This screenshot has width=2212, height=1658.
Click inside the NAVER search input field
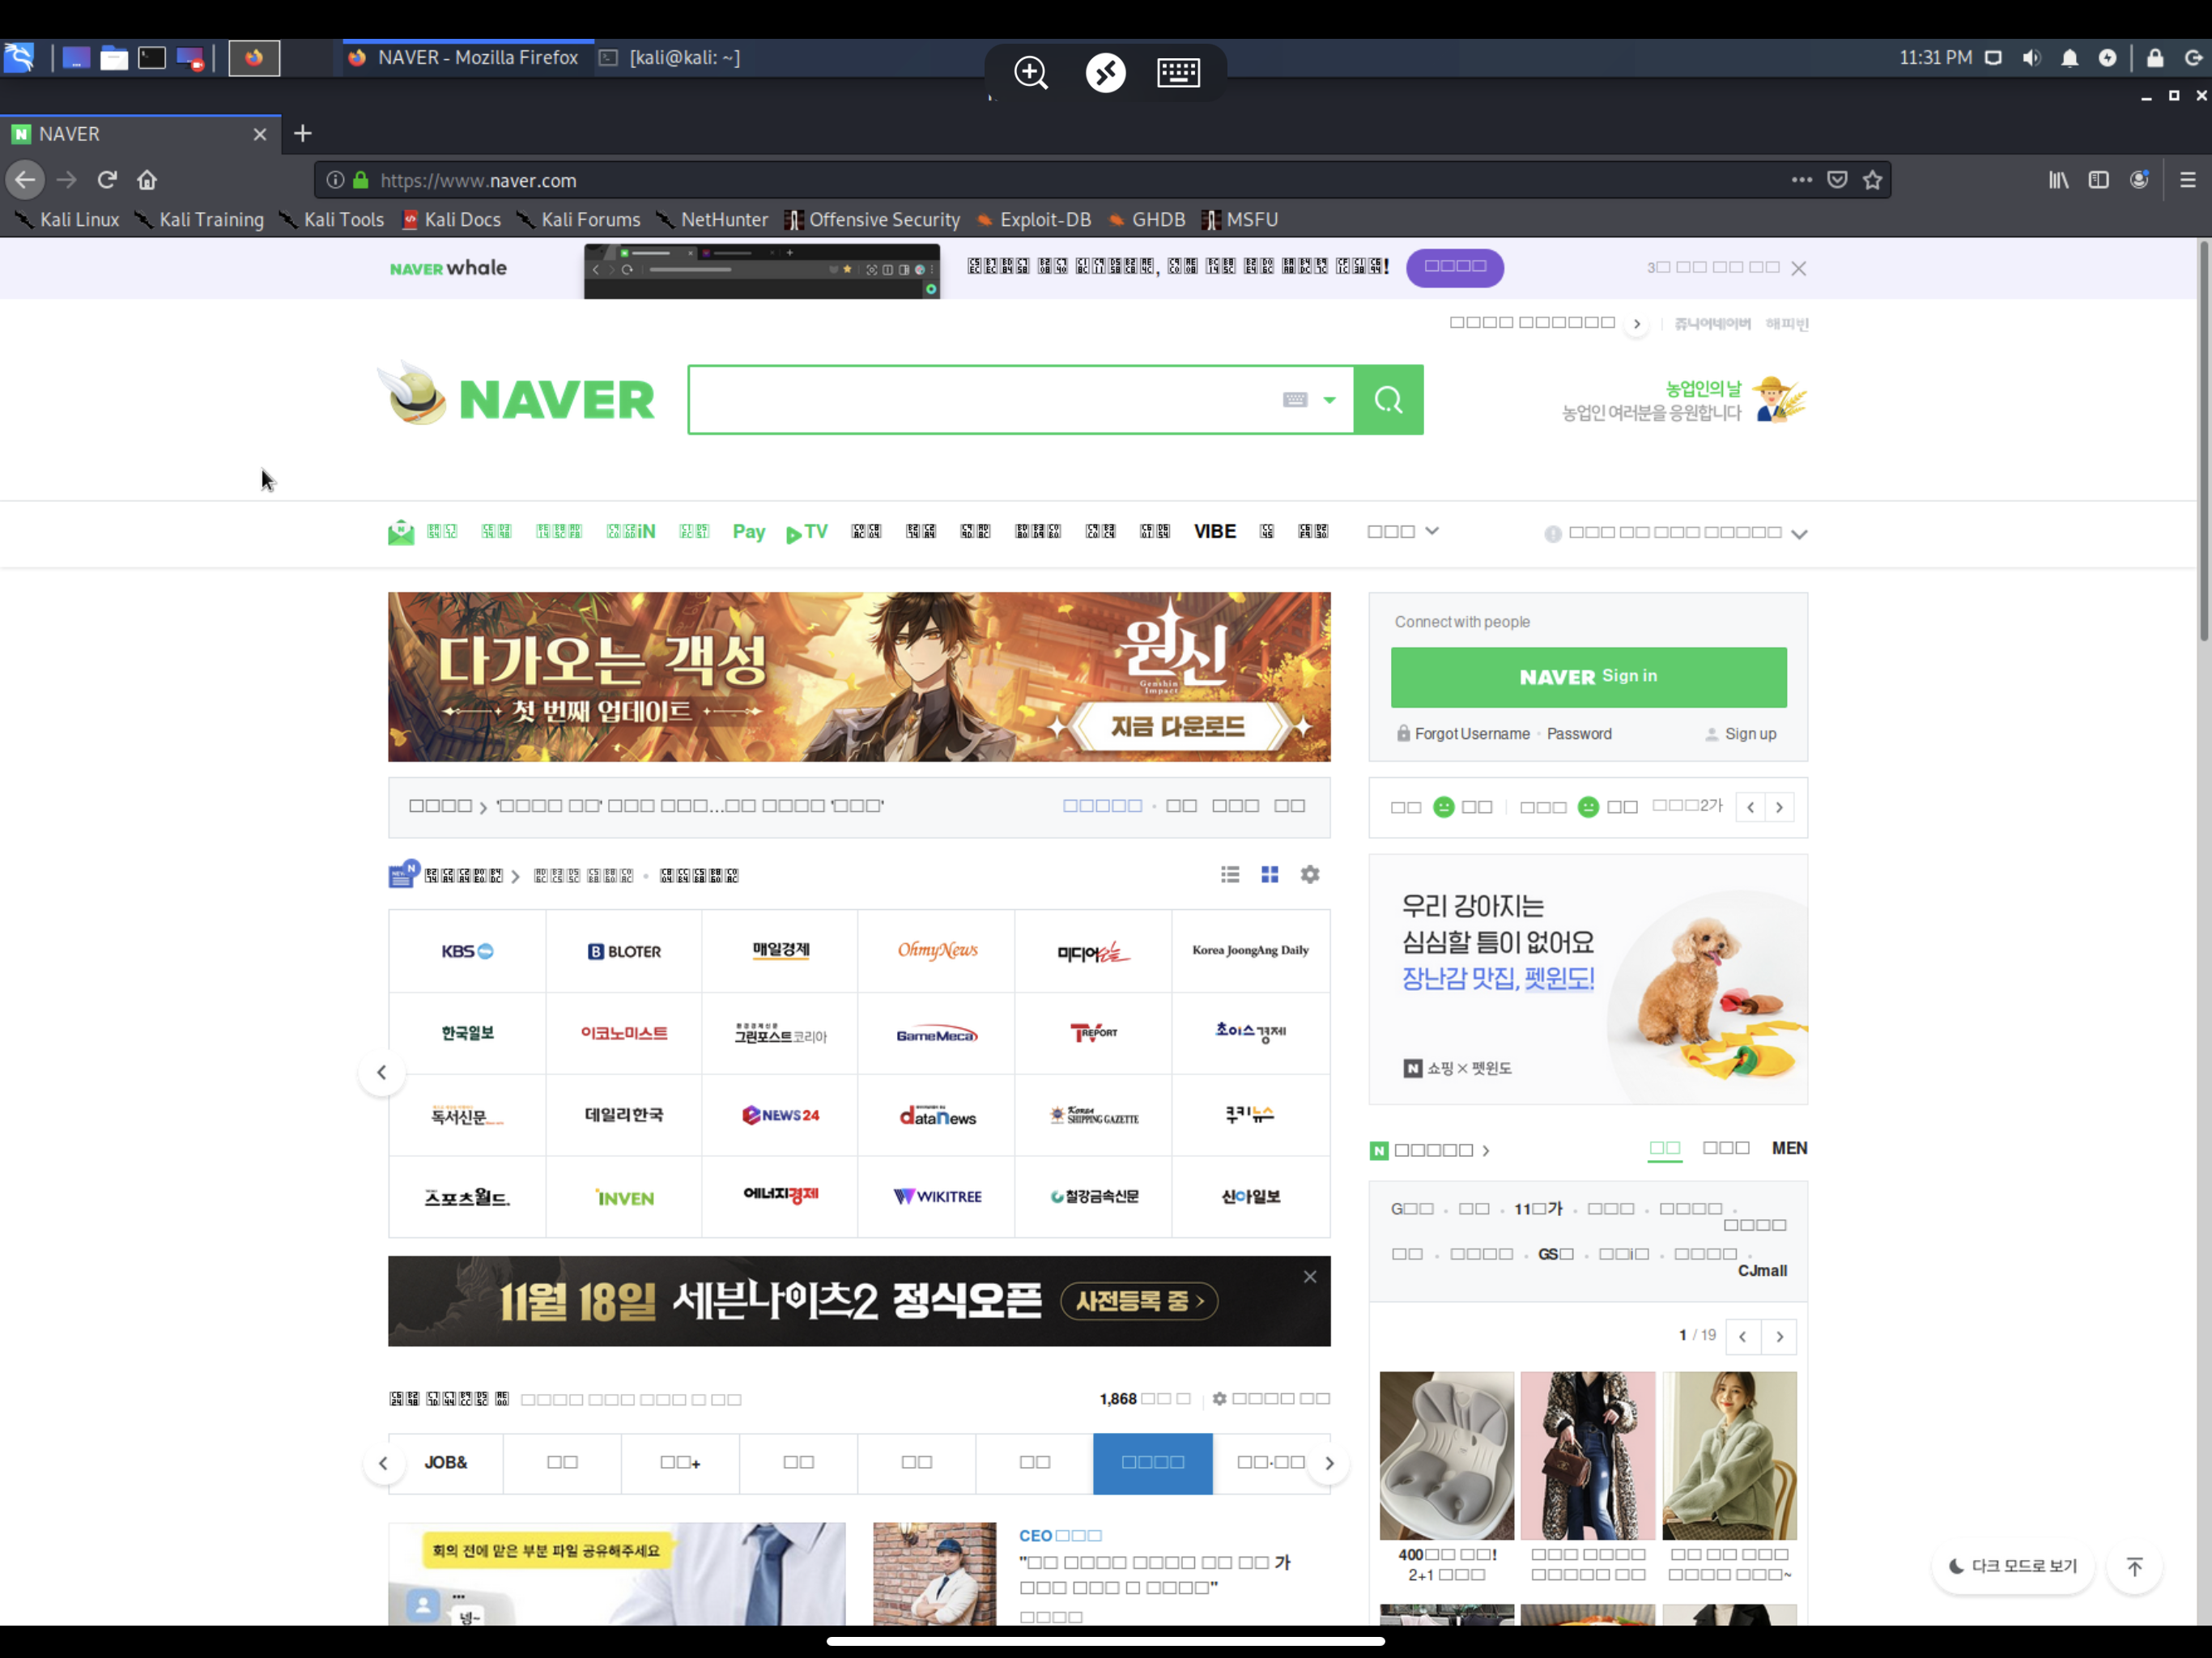(980, 400)
